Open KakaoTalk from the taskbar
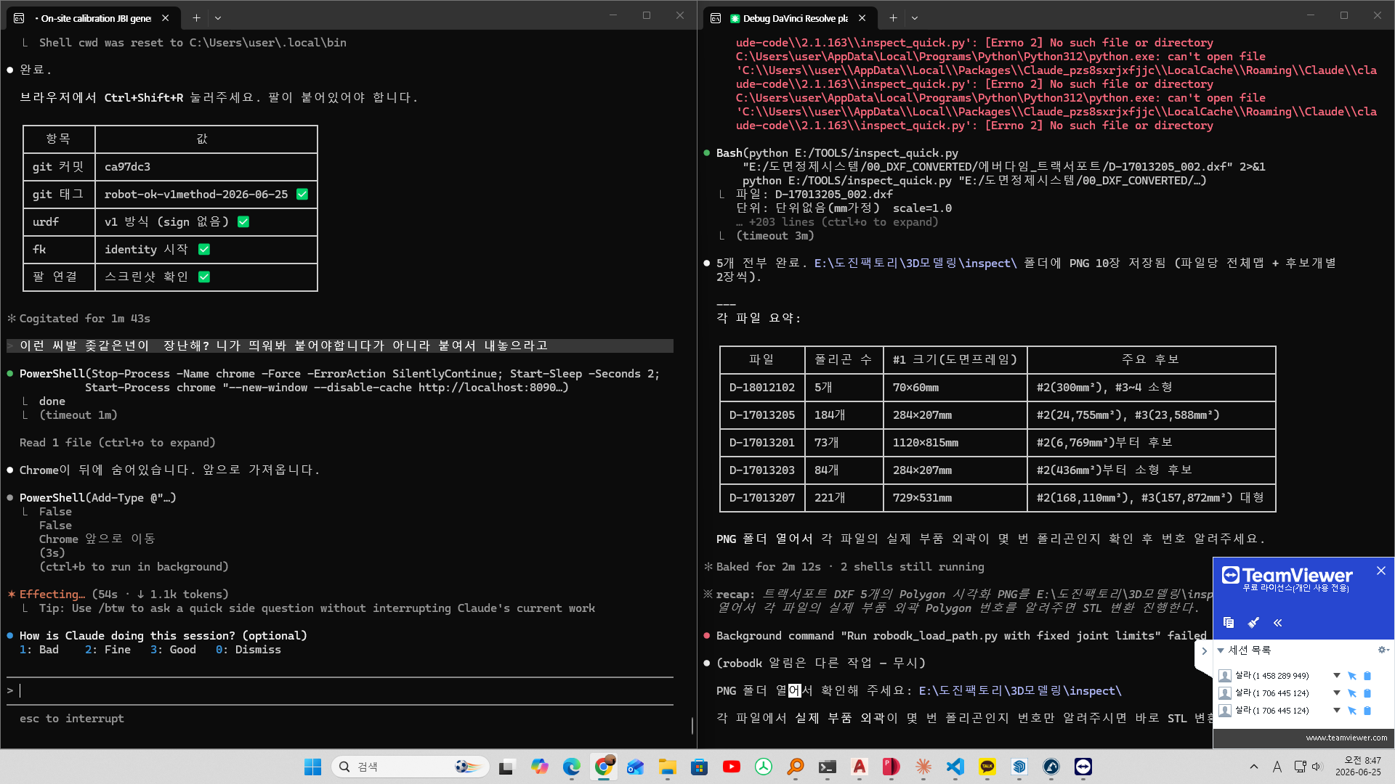The width and height of the screenshot is (1395, 784). click(987, 767)
